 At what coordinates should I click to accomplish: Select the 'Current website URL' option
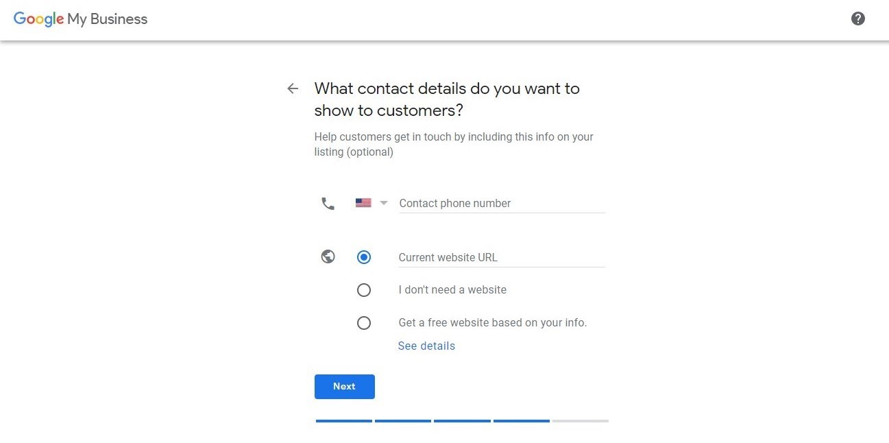tap(363, 256)
